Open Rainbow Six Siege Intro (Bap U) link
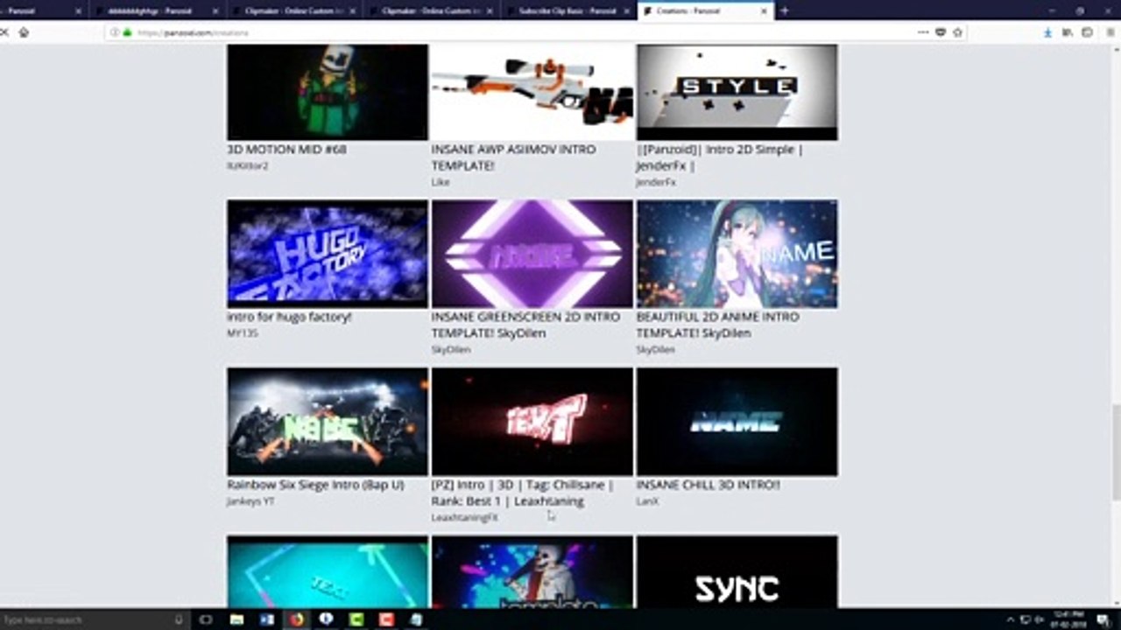Screen dimensions: 1121x630 pyautogui.click(x=315, y=484)
